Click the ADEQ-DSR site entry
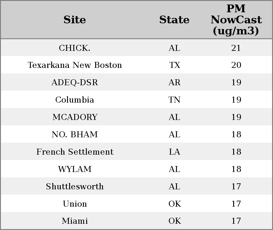 point(75,83)
